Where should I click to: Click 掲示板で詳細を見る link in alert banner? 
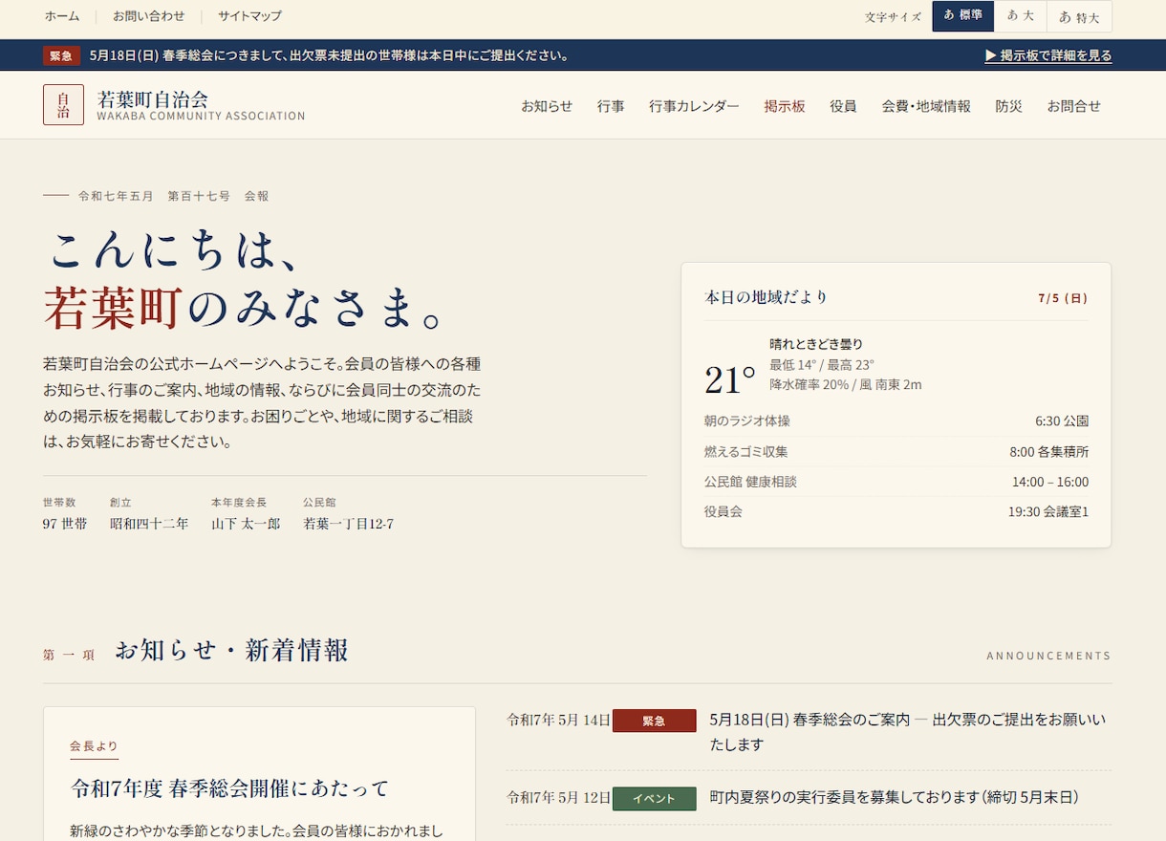pyautogui.click(x=1048, y=55)
